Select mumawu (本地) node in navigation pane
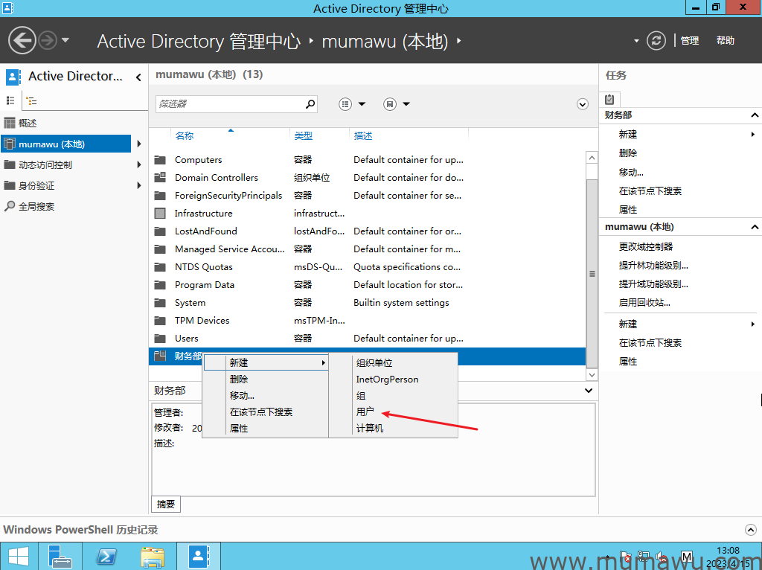 pos(65,144)
